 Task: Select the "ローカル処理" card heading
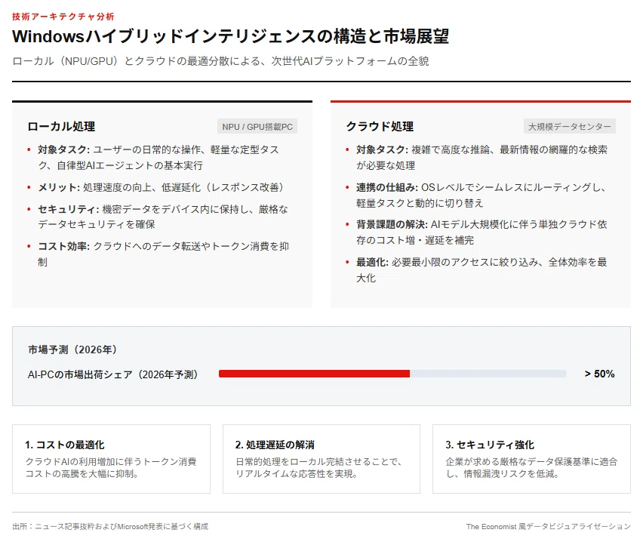[x=61, y=126]
